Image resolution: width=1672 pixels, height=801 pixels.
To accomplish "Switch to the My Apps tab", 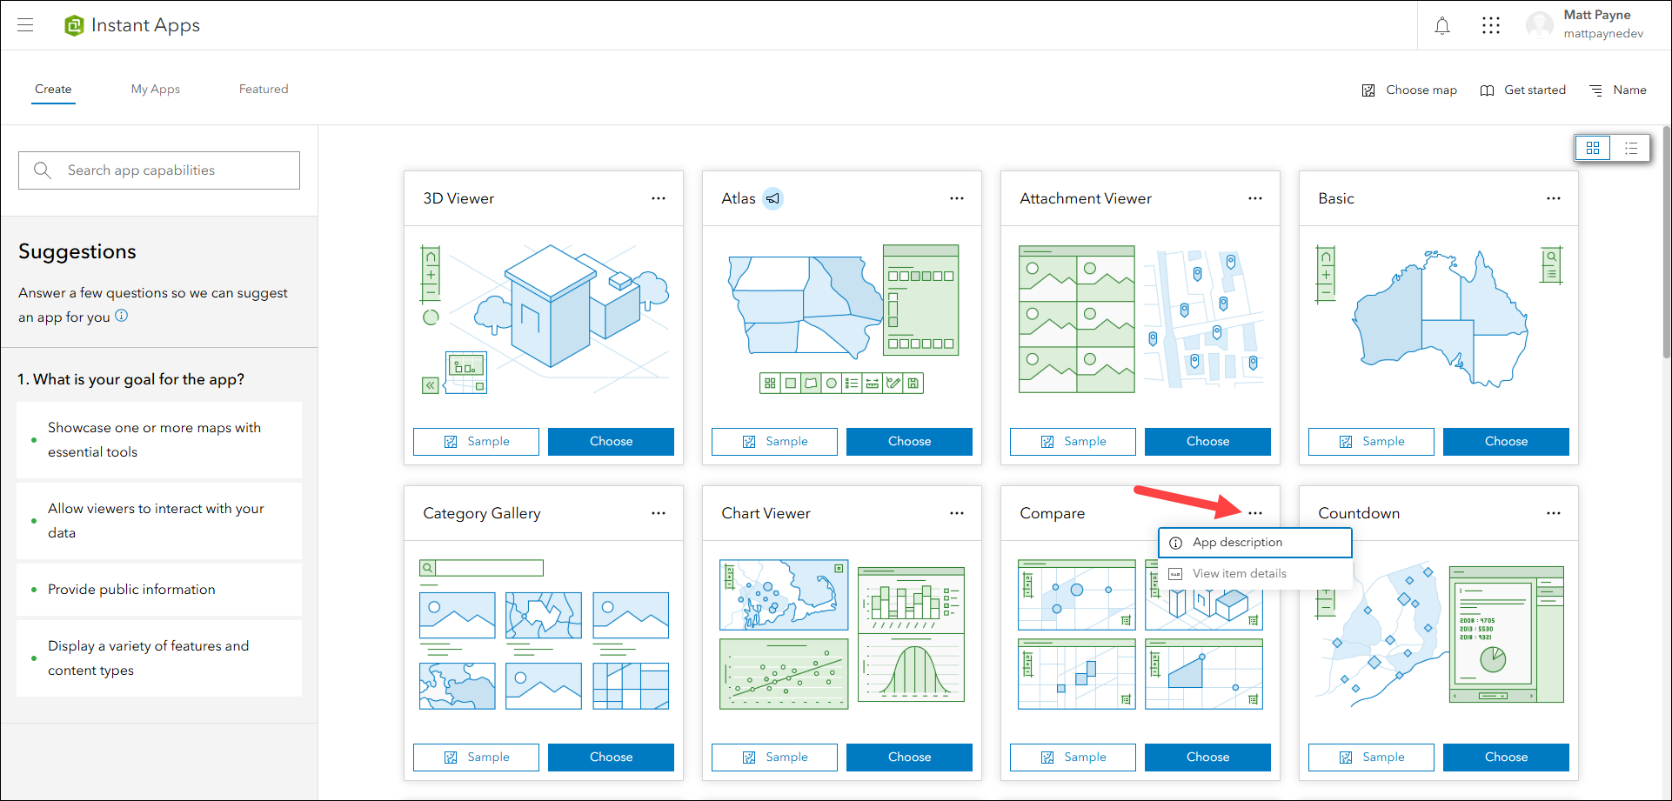I will pos(156,89).
